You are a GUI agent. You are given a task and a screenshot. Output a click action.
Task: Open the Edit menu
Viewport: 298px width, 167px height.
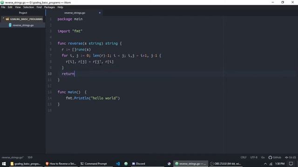(x=10, y=7)
